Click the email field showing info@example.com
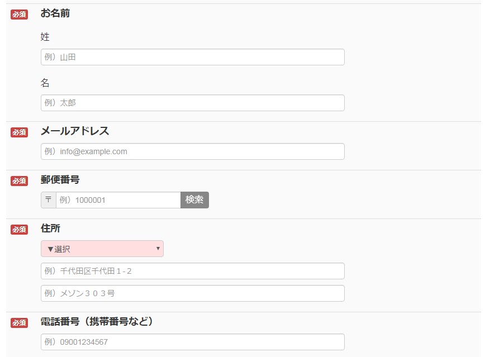This screenshot has width=485, height=357. click(x=192, y=151)
